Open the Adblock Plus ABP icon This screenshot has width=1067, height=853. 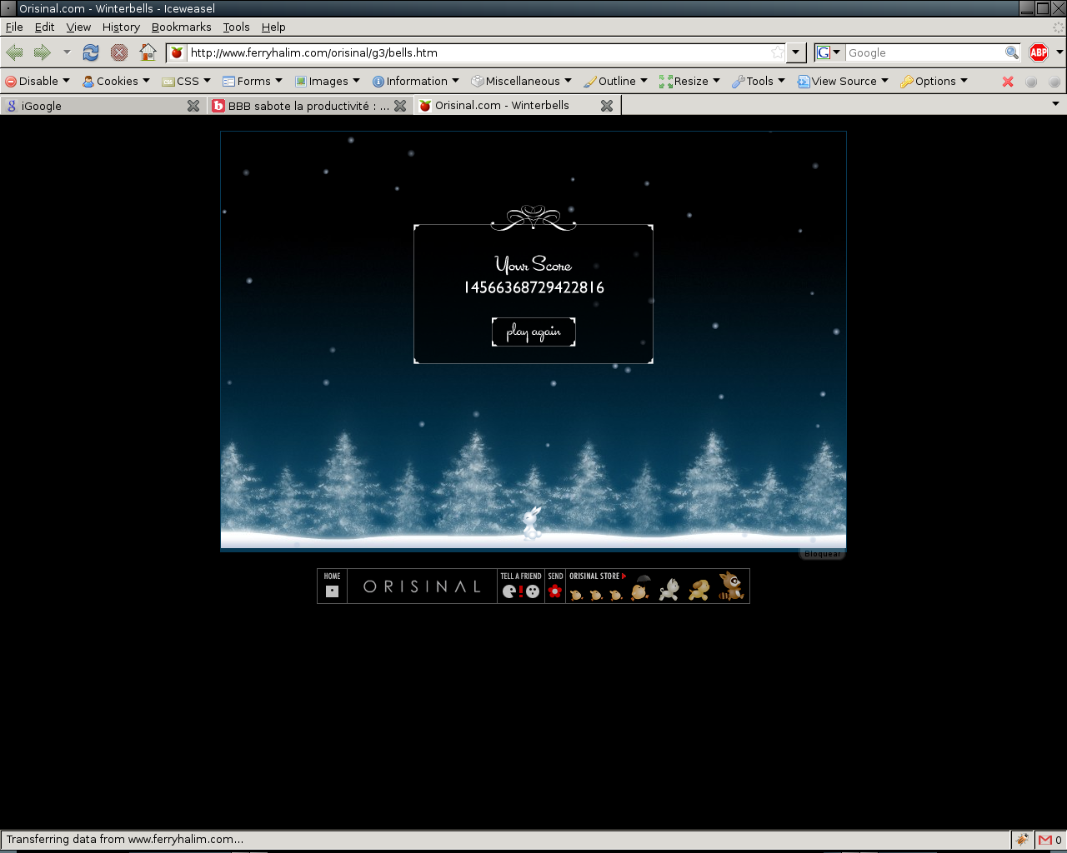[x=1039, y=52]
